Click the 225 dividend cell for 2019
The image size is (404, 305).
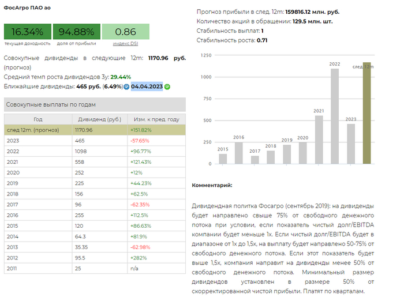pos(99,183)
